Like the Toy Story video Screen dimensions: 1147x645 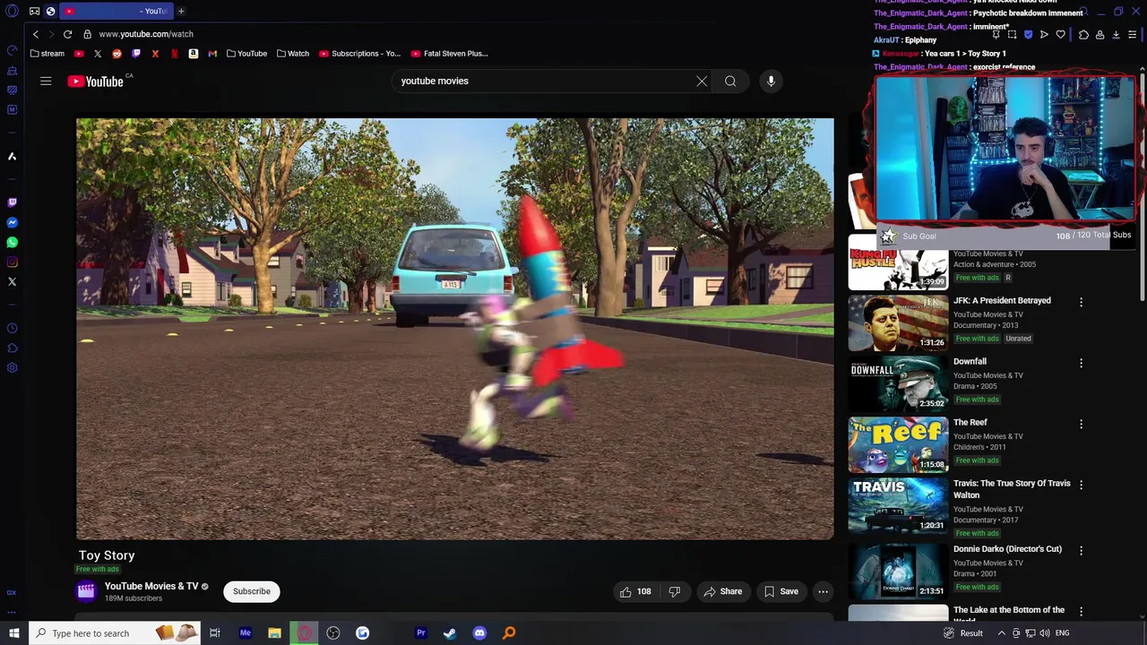(x=635, y=591)
